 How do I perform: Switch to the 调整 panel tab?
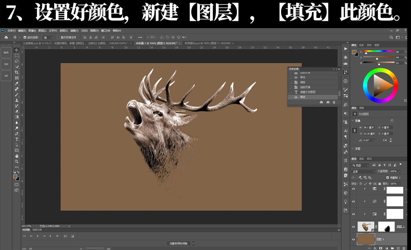[x=362, y=108]
